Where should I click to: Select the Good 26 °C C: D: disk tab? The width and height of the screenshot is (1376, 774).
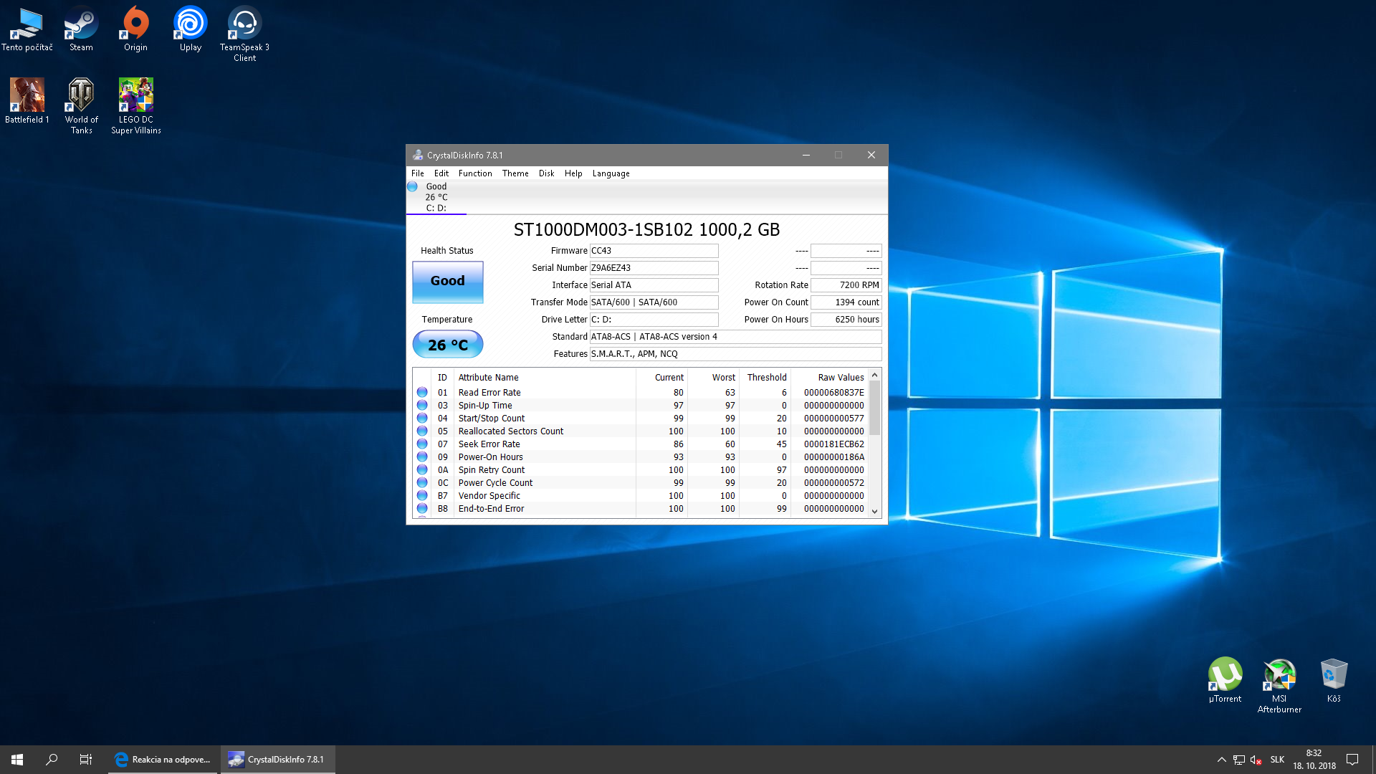tap(436, 197)
